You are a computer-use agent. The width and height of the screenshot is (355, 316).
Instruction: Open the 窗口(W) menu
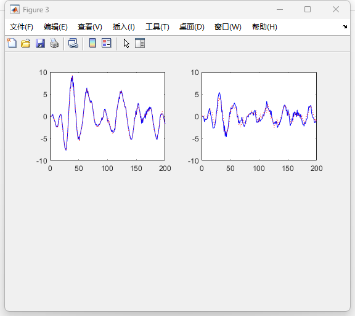point(228,27)
